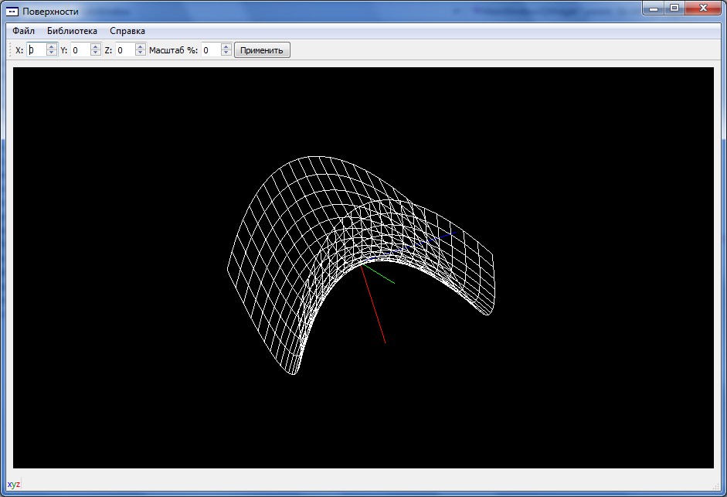Decrease Z value with down arrow
The height and width of the screenshot is (497, 727).
tap(140, 53)
